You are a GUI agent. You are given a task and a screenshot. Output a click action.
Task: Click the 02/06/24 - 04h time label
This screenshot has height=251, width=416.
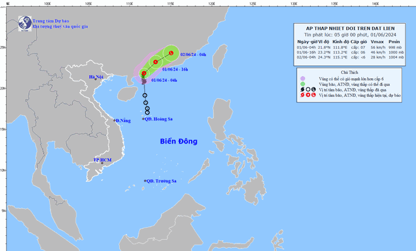click(x=193, y=55)
